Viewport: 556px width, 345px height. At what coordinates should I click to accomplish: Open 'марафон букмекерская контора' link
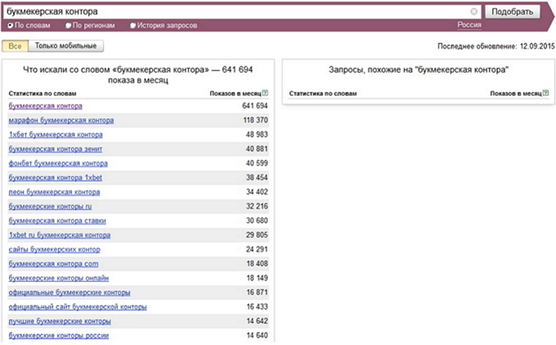pyautogui.click(x=61, y=120)
